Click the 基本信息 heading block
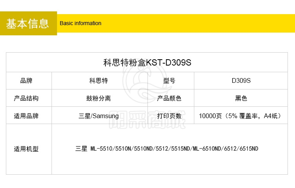The image size is (295, 188). 28,24
